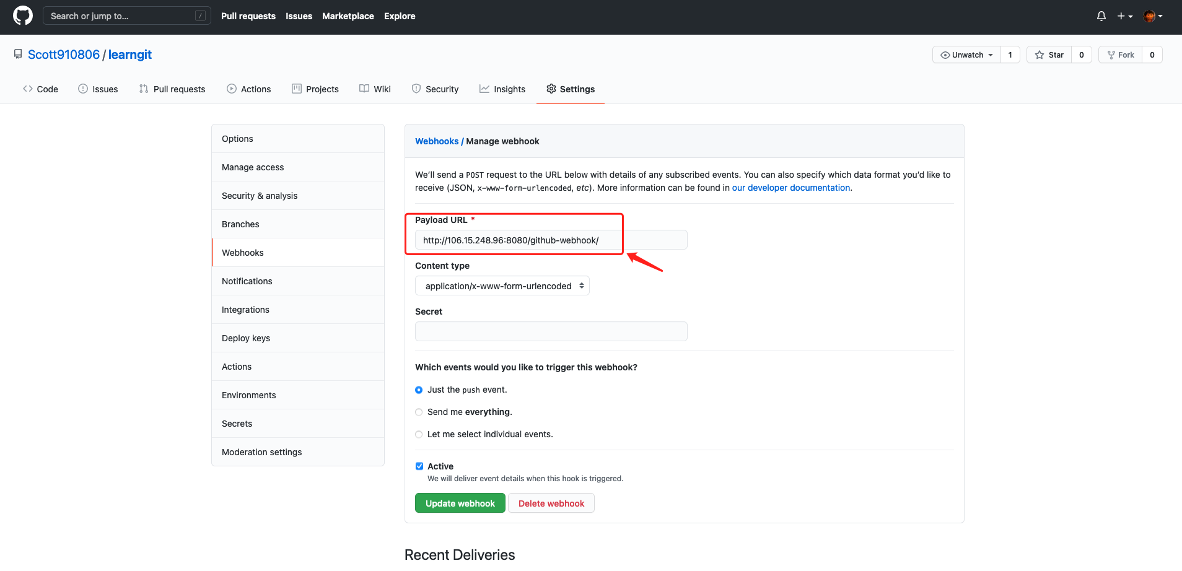
Task: Open Issues in top navigation
Action: [299, 16]
